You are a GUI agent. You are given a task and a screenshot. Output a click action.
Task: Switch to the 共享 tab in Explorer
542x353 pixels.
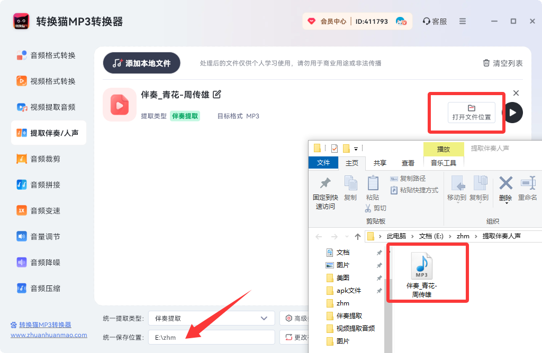380,163
